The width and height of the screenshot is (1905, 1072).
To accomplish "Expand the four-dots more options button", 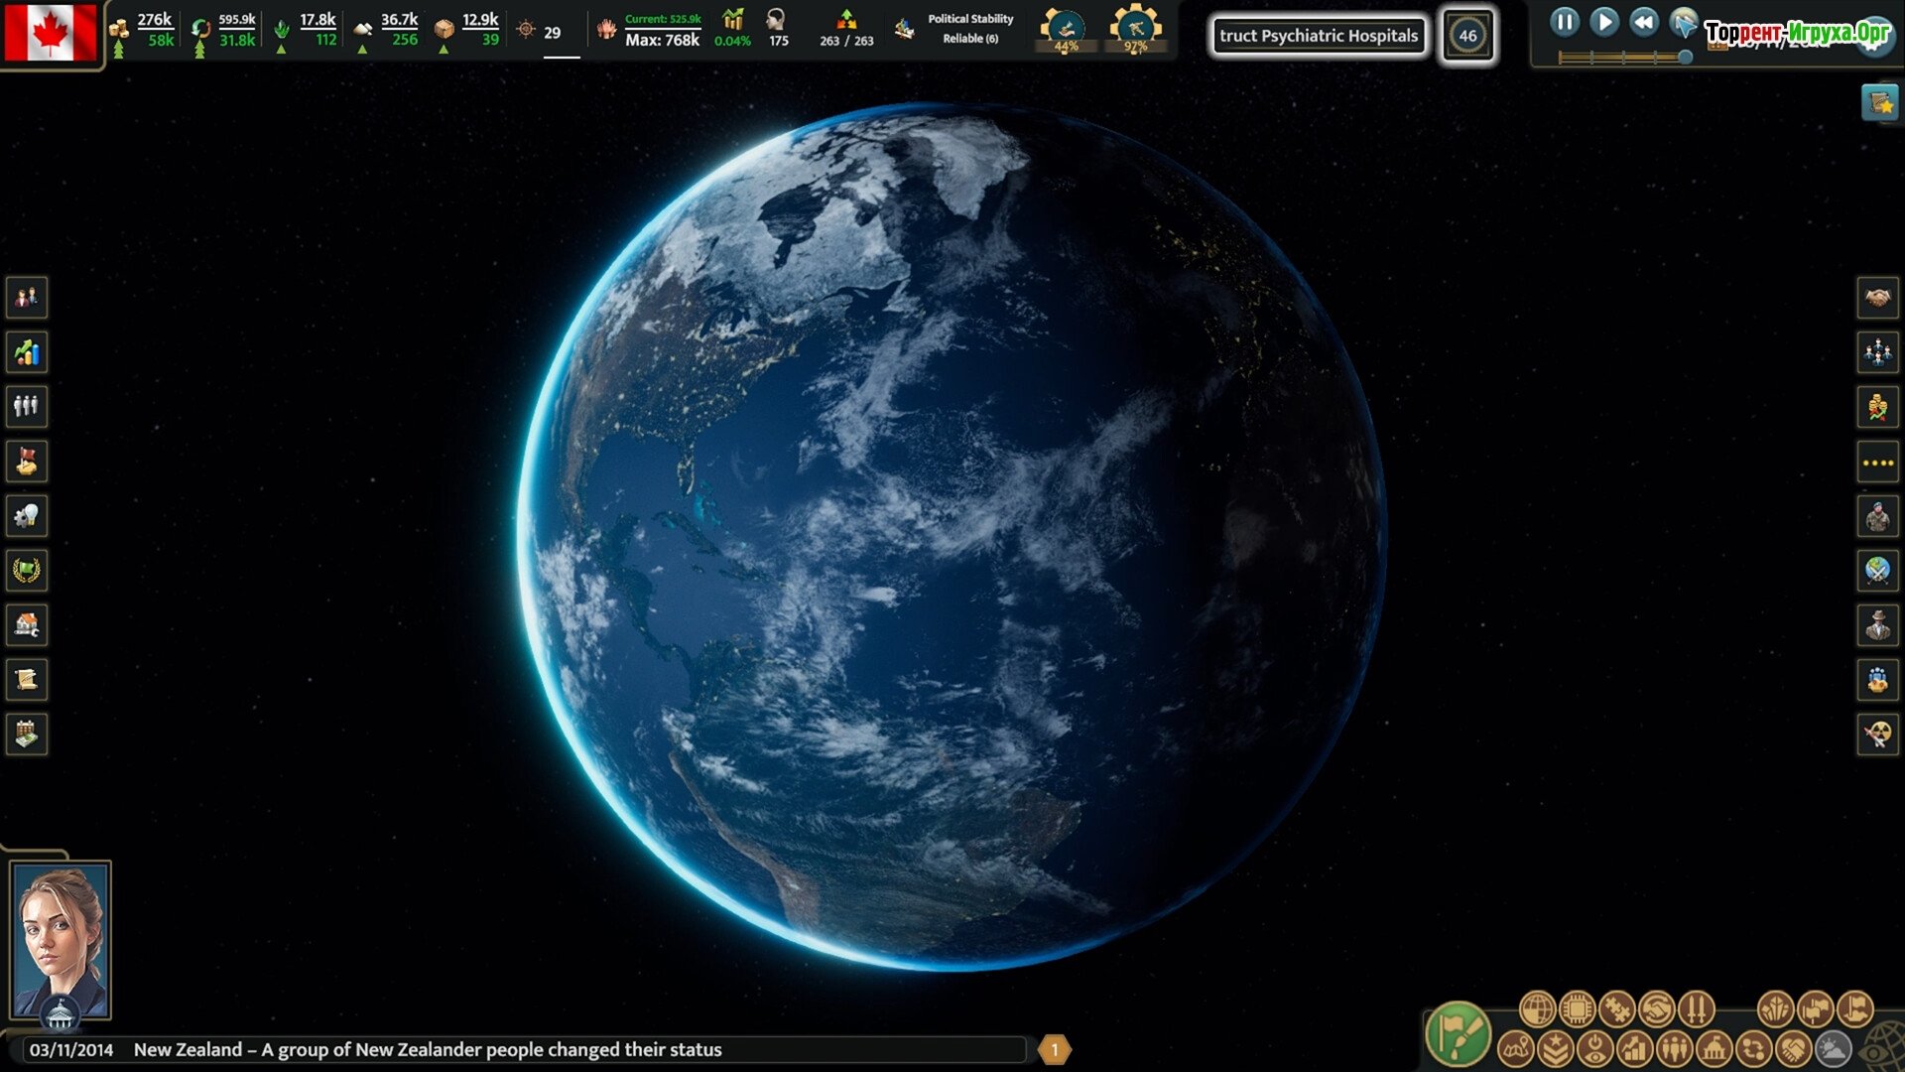I will click(1877, 463).
